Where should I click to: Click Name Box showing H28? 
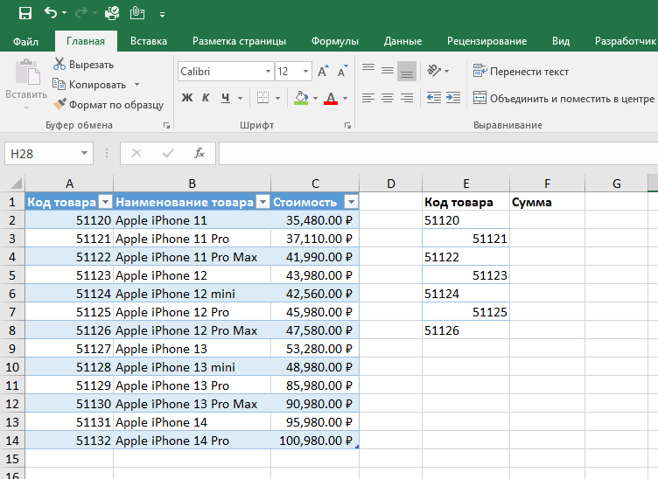[x=49, y=154]
